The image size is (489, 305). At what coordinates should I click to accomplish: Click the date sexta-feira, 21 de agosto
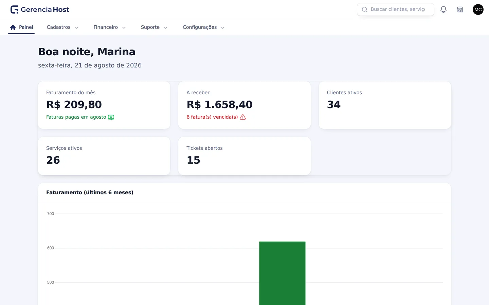point(90,65)
